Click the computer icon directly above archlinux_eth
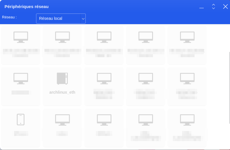The height and width of the screenshot is (150, 230). click(62, 37)
